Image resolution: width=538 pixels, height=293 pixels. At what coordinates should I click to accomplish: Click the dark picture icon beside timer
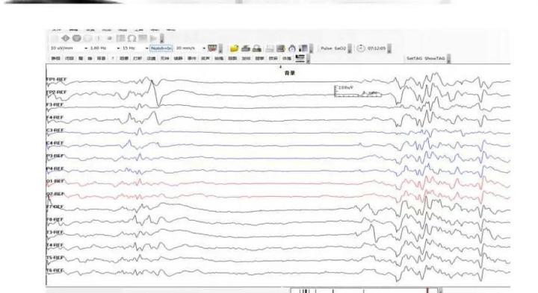pyautogui.click(x=281, y=48)
